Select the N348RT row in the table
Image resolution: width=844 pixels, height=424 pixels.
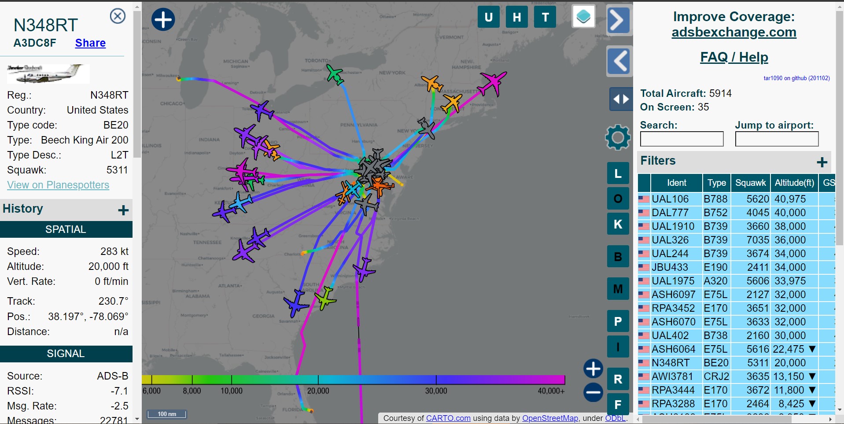coord(736,363)
